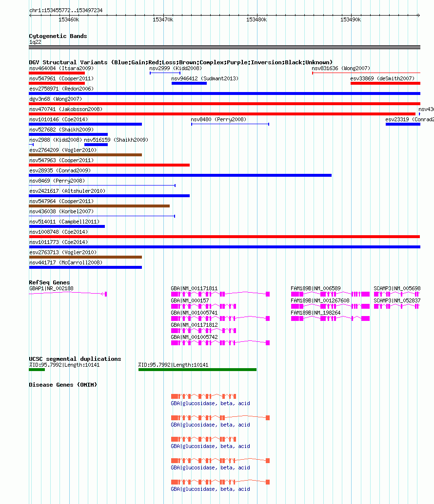Select the nsv2999 (Kidd2008) variant bar

[x=165, y=73]
